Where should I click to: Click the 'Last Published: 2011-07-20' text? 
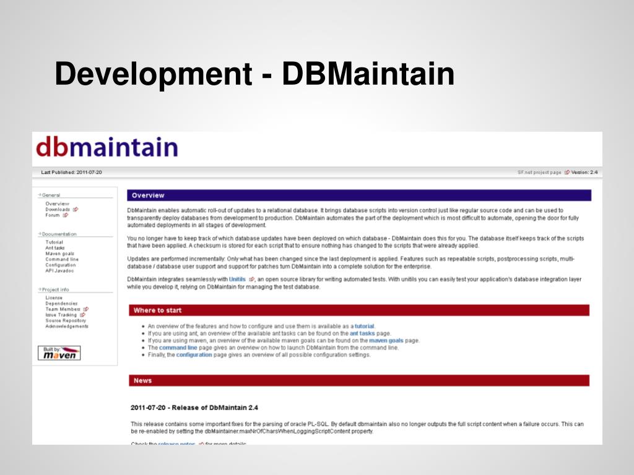[x=72, y=173]
